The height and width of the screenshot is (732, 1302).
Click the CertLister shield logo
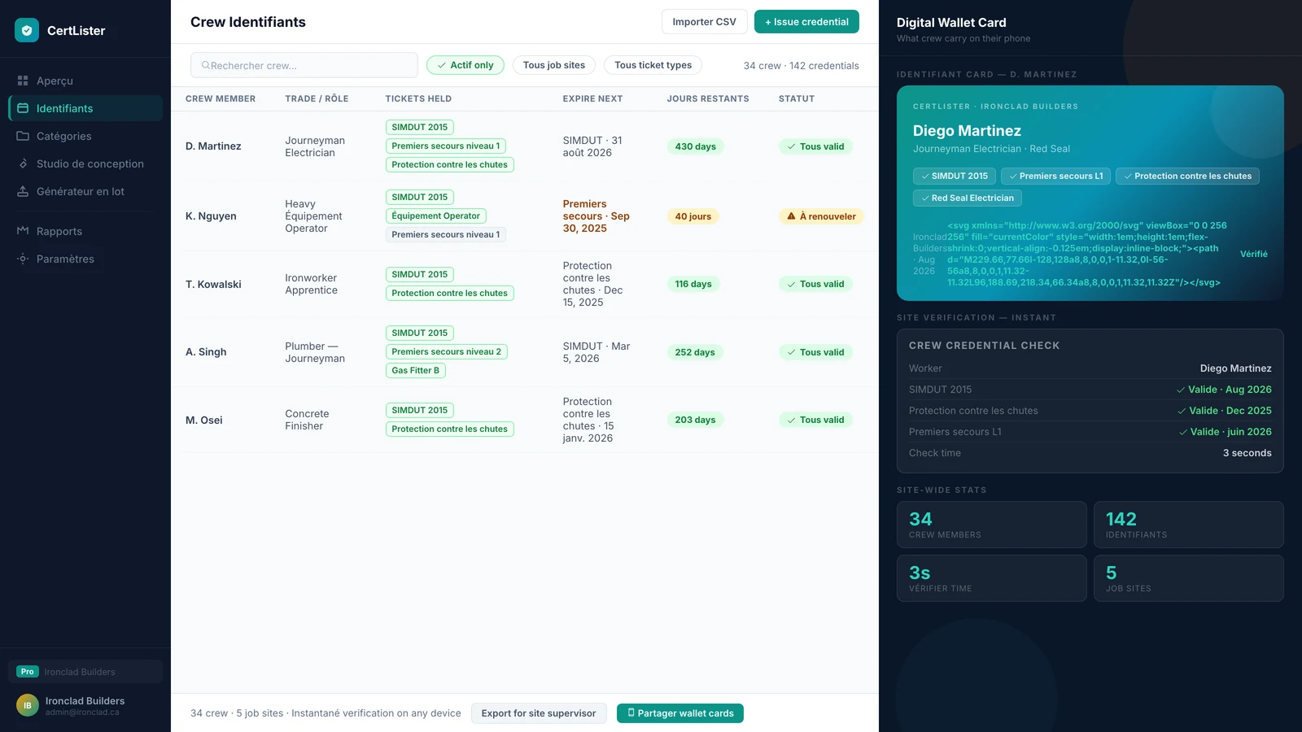click(x=27, y=30)
